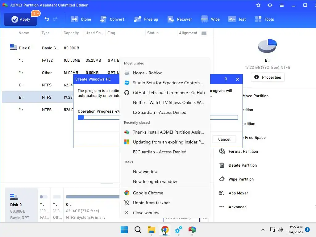The height and width of the screenshot is (237, 316).
Task: Open the Convert tool
Action: (112, 19)
